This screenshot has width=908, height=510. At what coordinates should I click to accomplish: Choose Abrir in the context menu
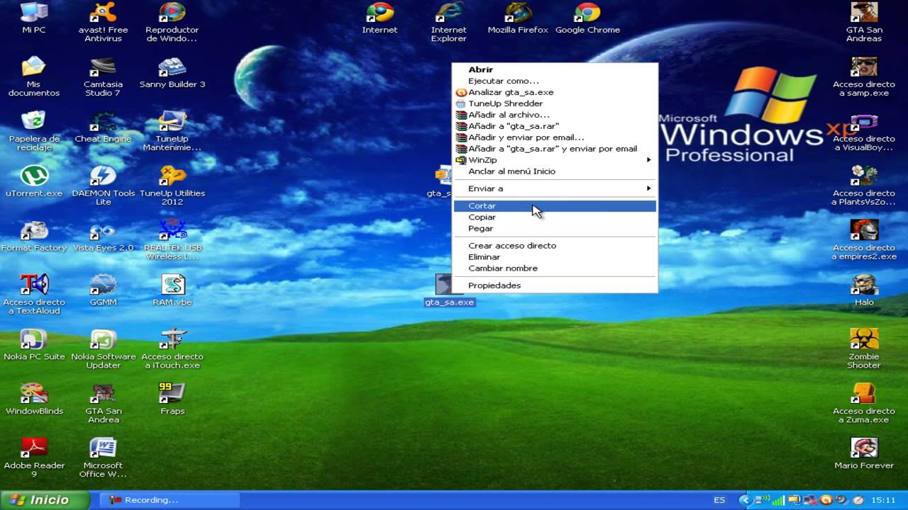555,69
